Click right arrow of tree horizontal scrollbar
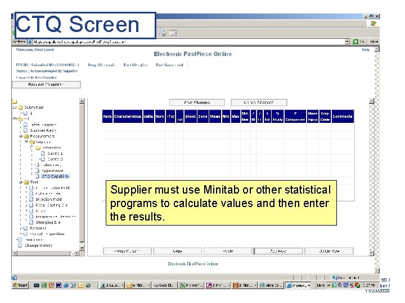 click(x=76, y=253)
